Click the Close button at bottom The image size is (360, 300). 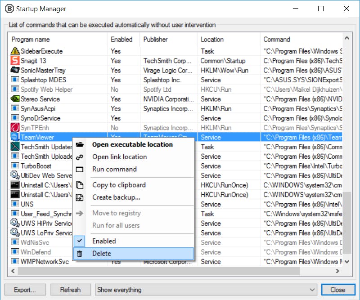[338, 290]
